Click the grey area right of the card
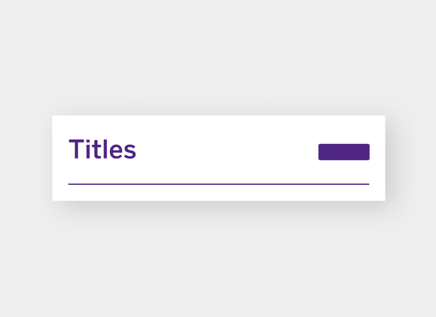436x317 pixels. [411, 158]
